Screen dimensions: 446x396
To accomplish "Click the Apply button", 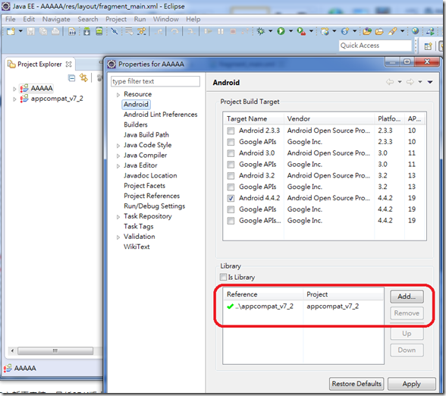I will pyautogui.click(x=411, y=384).
